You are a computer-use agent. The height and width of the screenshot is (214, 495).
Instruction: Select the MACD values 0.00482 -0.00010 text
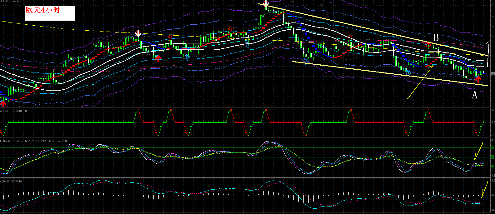(x=12, y=181)
